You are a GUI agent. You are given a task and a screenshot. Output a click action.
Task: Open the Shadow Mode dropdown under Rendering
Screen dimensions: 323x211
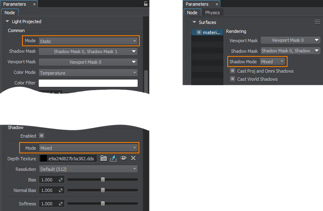point(272,62)
